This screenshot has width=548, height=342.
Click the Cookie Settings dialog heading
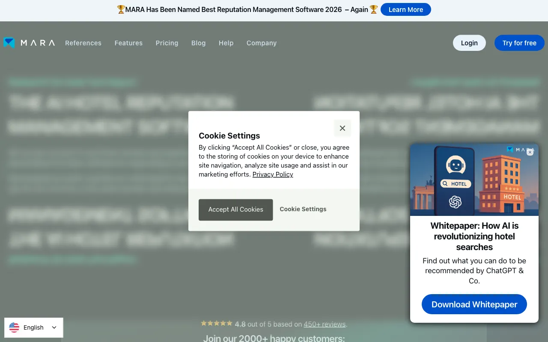click(229, 136)
